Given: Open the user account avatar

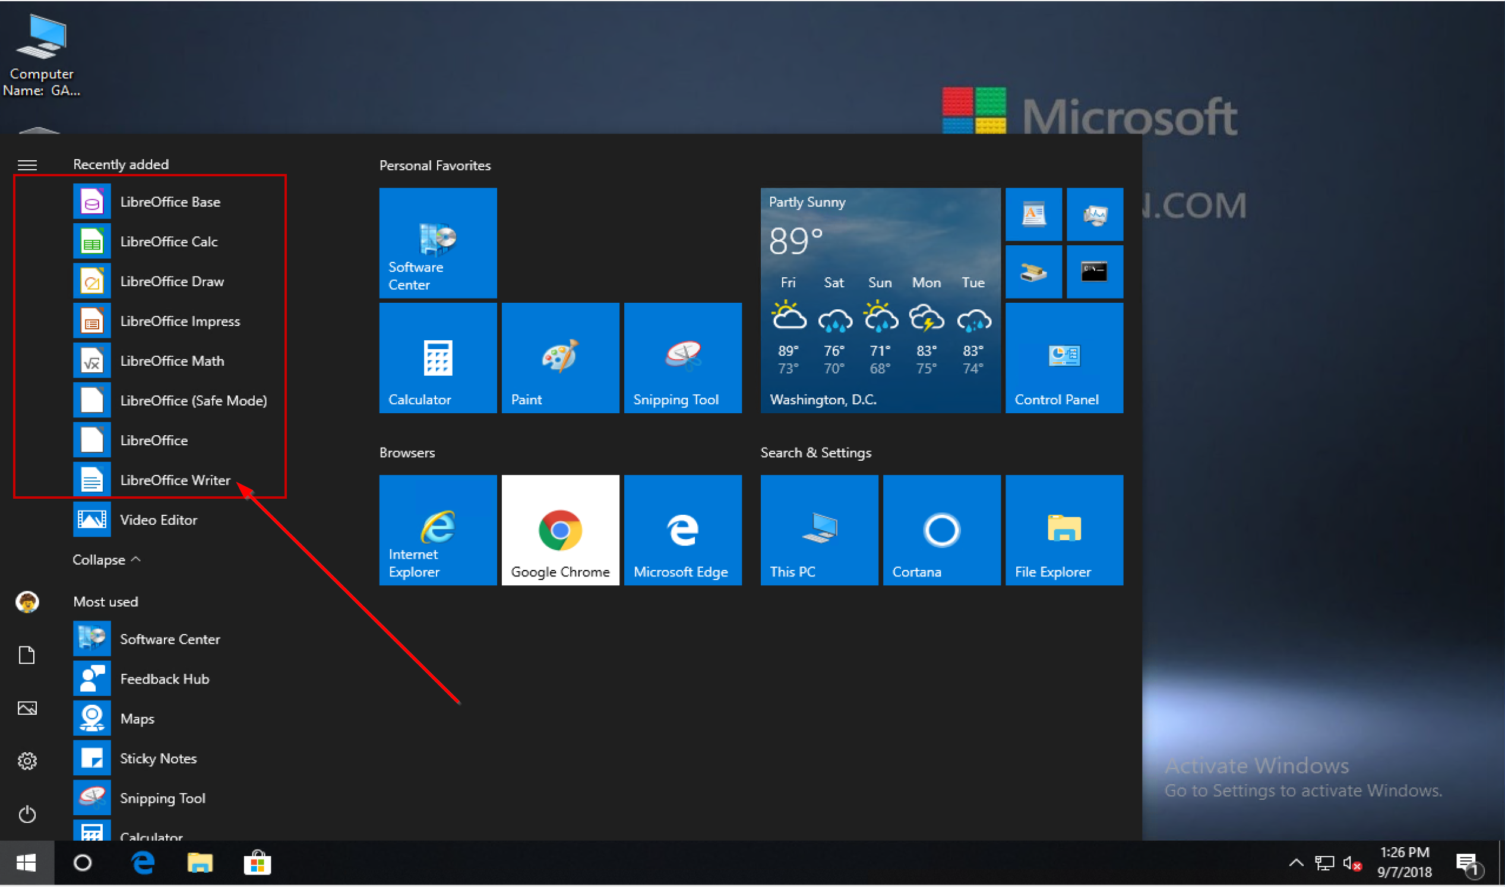Looking at the screenshot, I should point(27,602).
